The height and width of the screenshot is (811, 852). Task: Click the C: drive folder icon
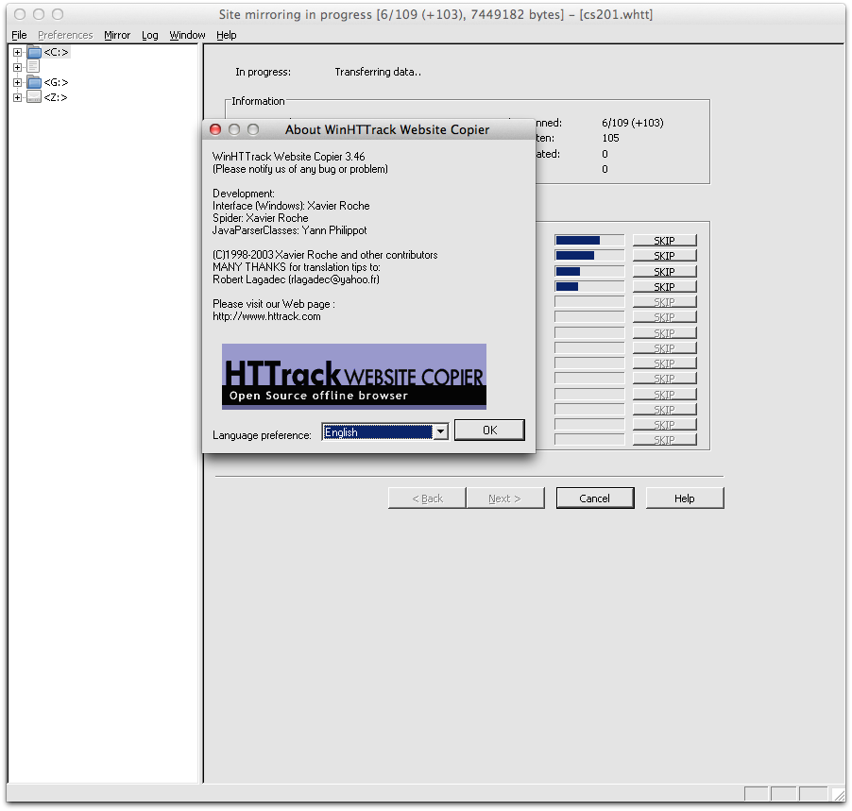(34, 52)
